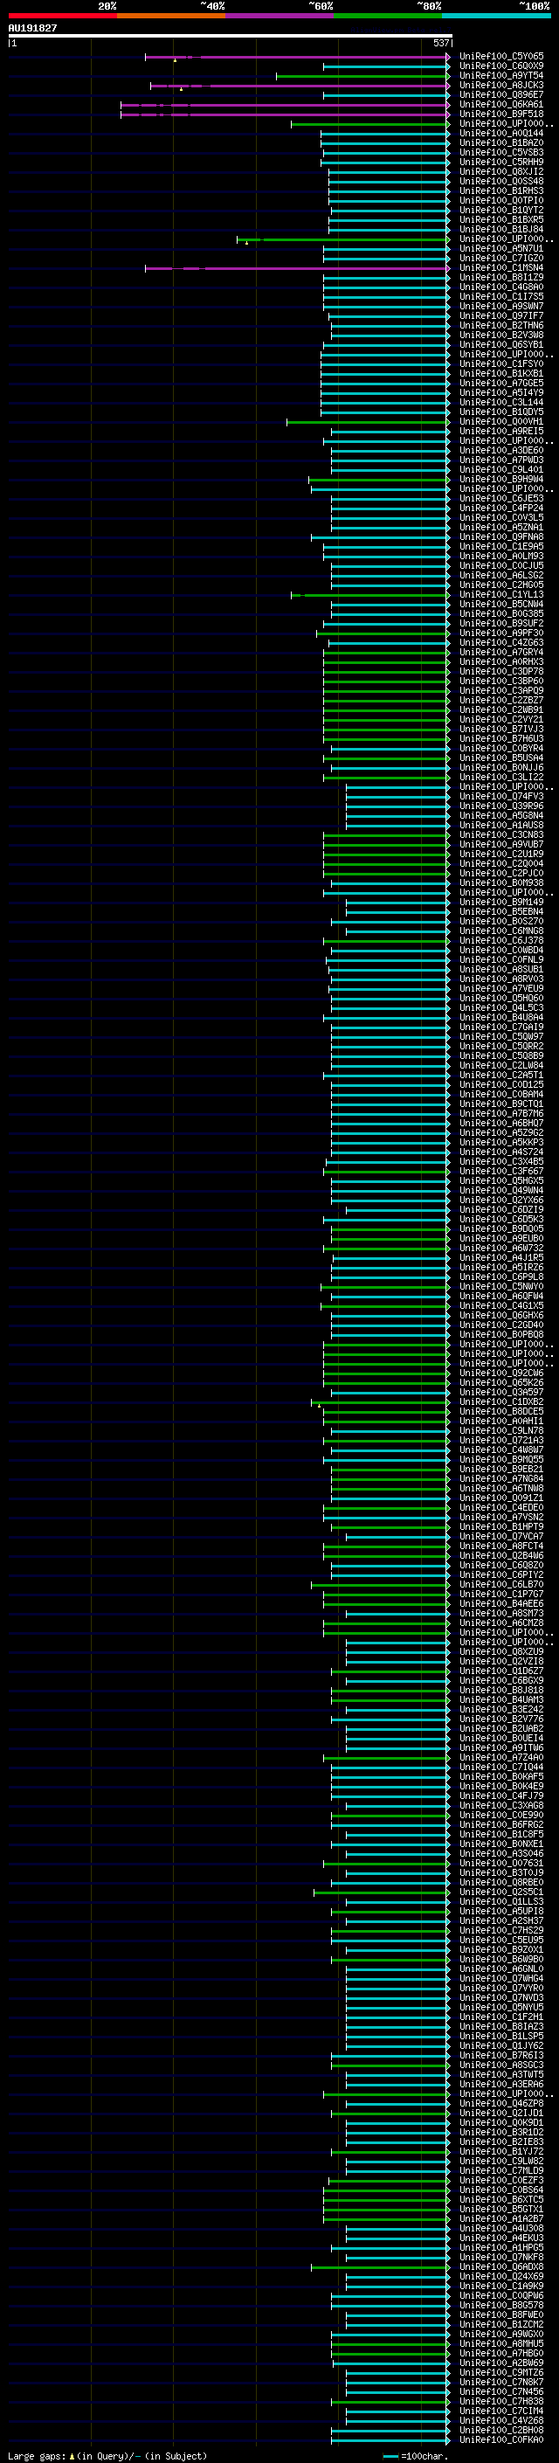Select label UniRef100_A7GGE5
This screenshot has height=2463, width=559.
(500, 384)
